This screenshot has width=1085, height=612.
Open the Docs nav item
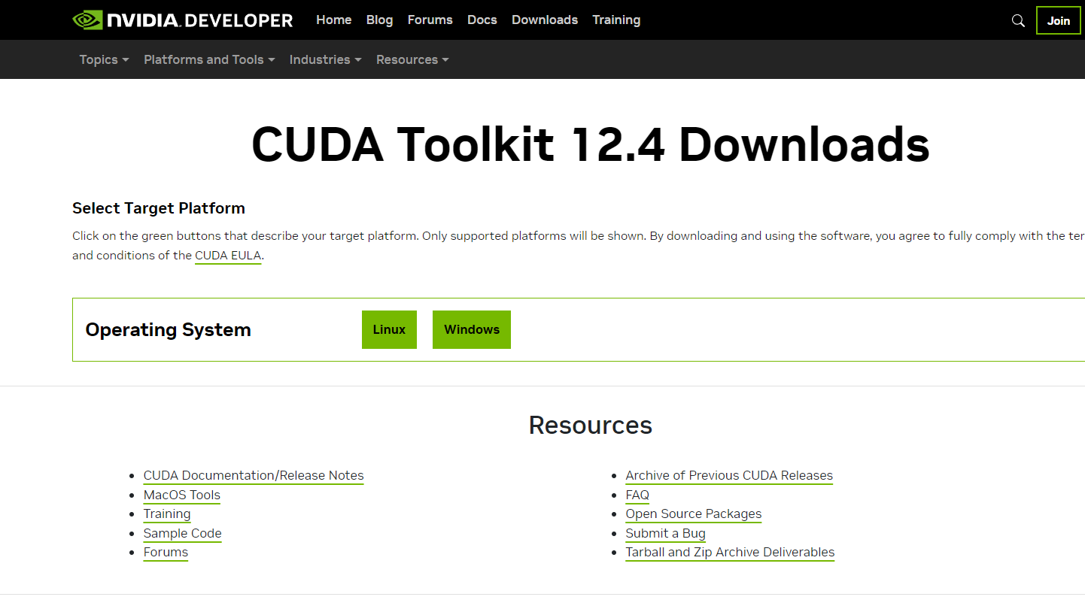482,20
